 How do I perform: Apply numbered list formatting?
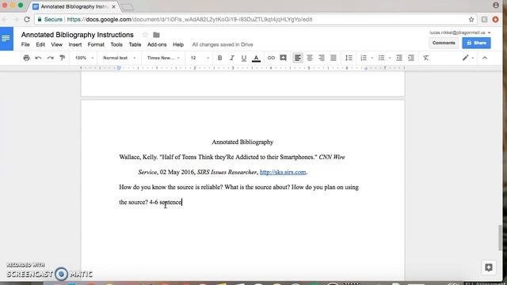tap(364, 58)
